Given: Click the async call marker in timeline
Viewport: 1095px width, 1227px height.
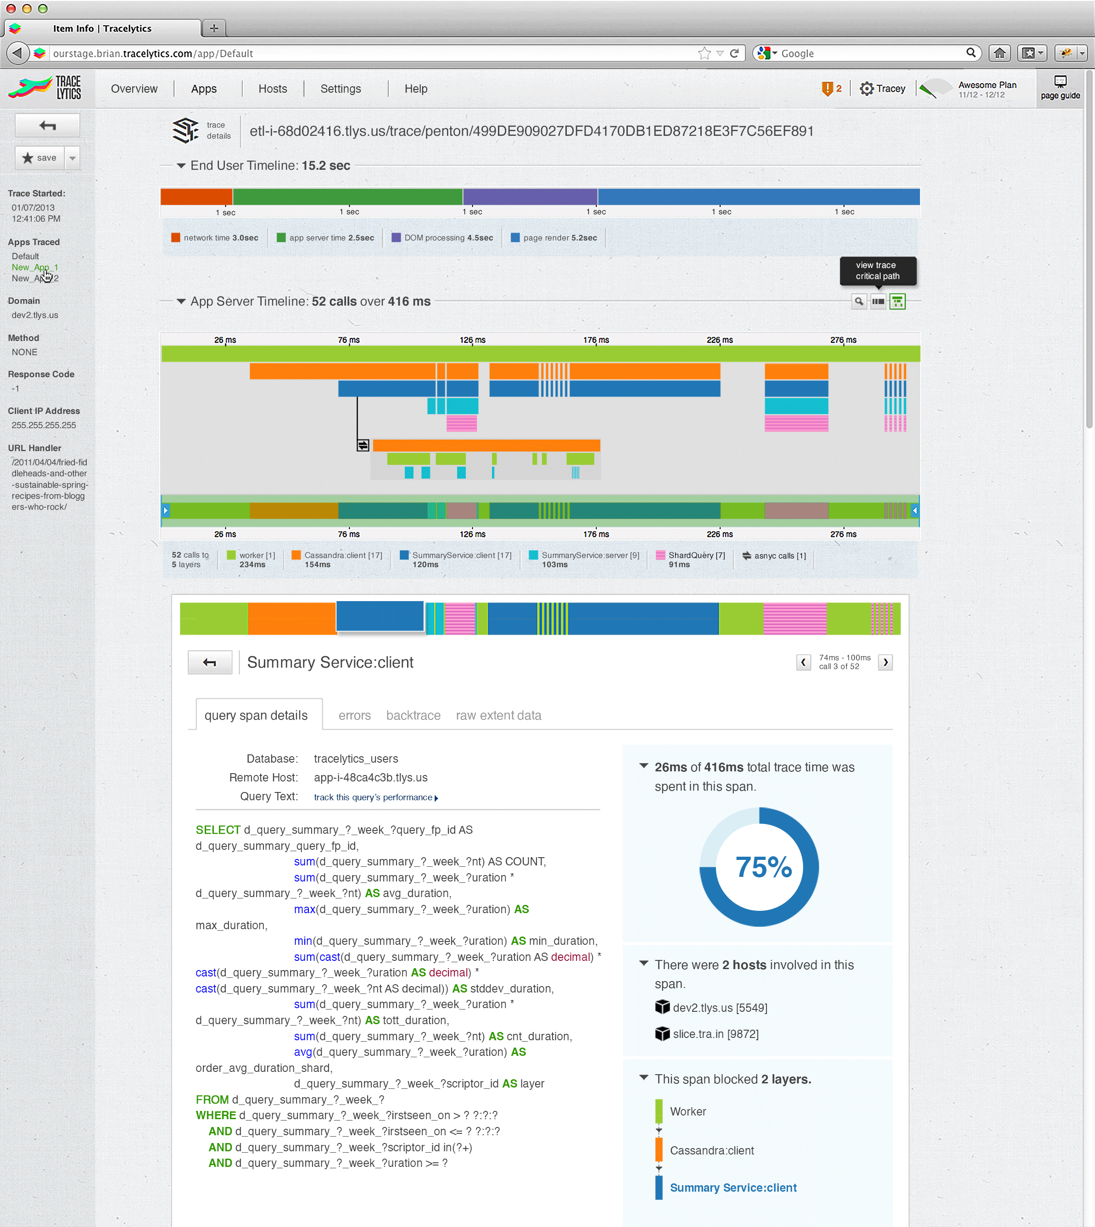Looking at the screenshot, I should (363, 445).
